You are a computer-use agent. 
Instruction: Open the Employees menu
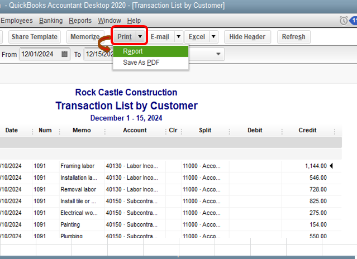[x=16, y=21]
